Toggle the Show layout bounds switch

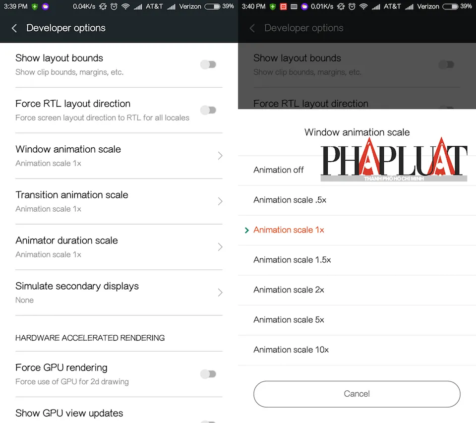208,64
